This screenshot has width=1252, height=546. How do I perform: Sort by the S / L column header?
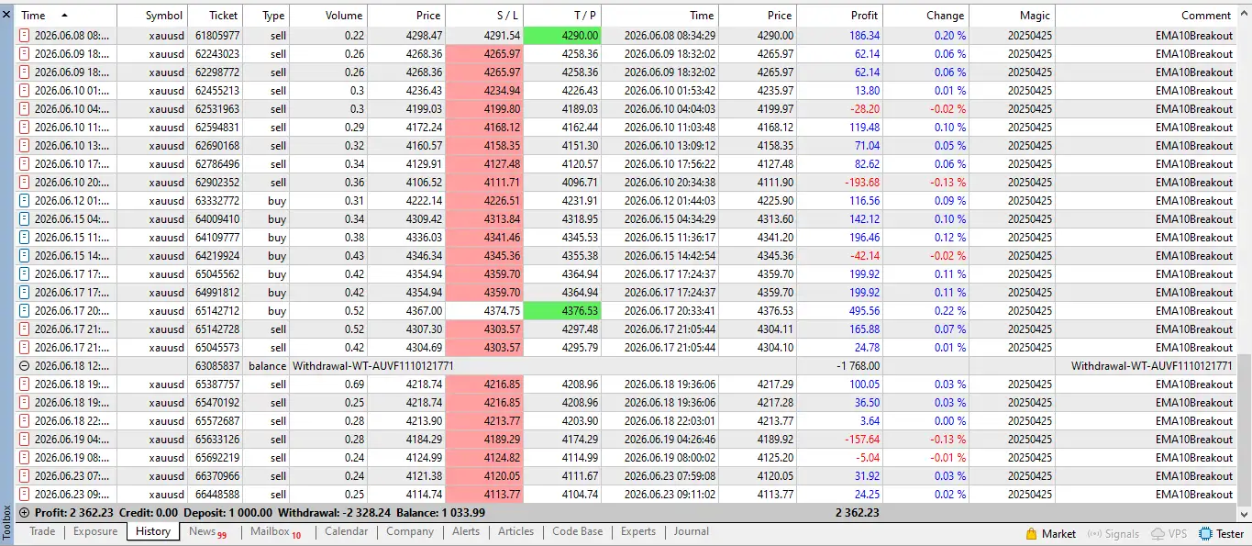[484, 15]
